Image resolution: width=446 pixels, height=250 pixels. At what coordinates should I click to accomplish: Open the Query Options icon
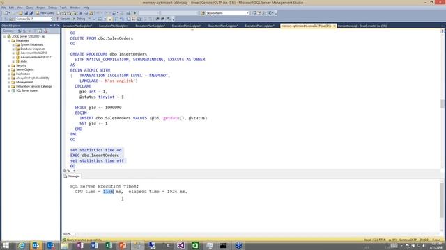click(105, 19)
